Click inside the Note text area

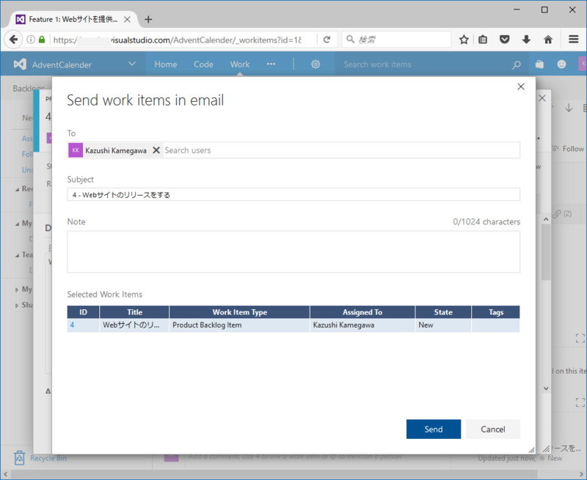(293, 251)
